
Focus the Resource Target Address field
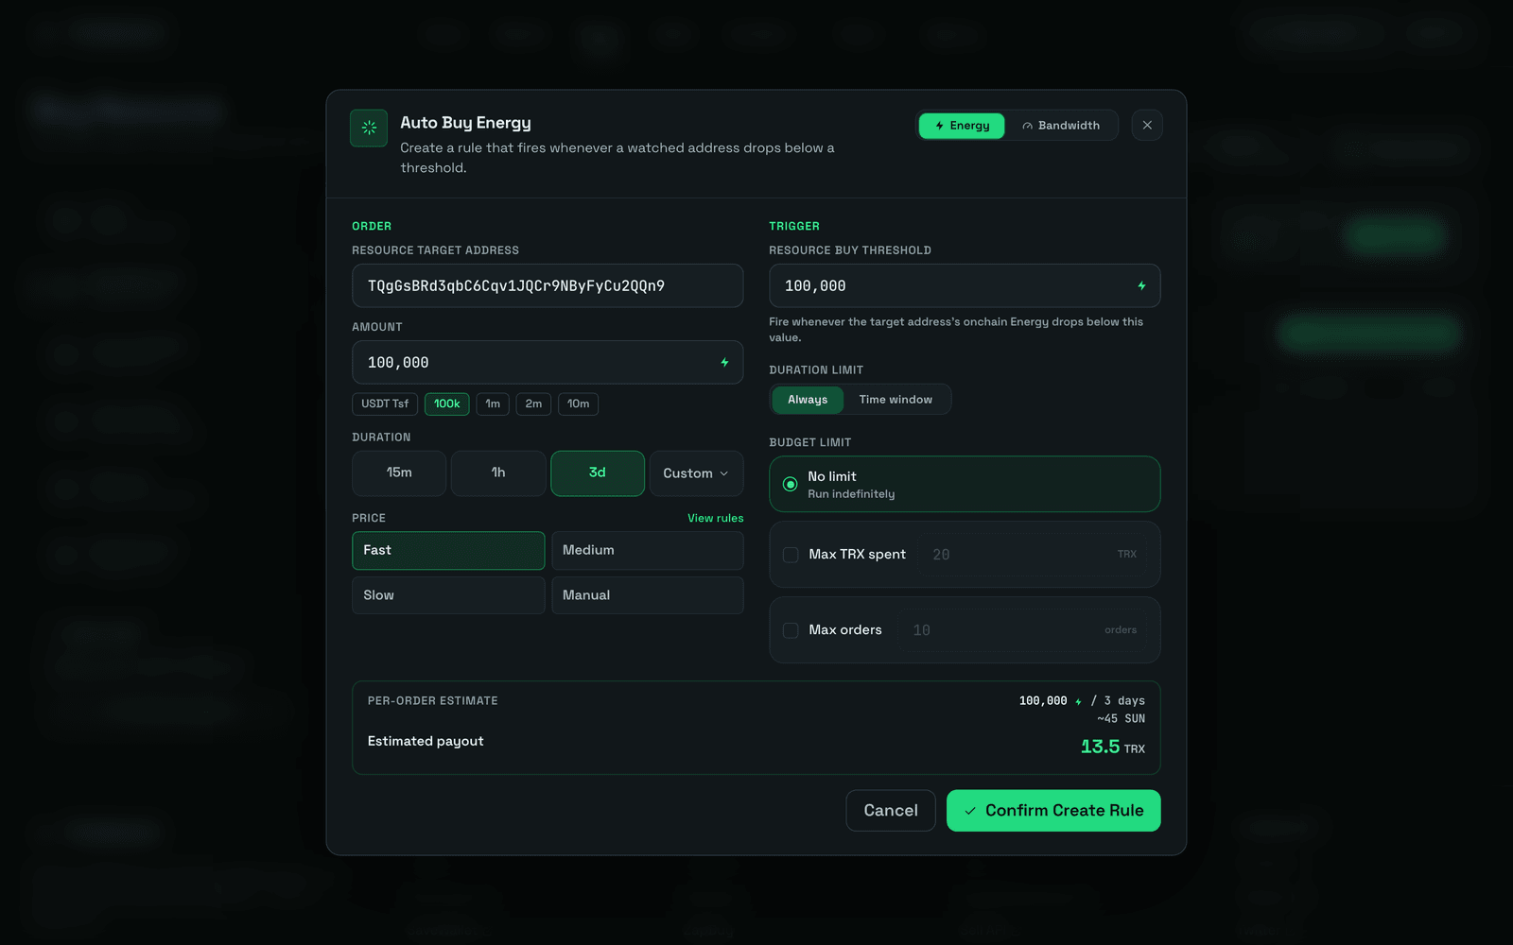click(x=548, y=285)
